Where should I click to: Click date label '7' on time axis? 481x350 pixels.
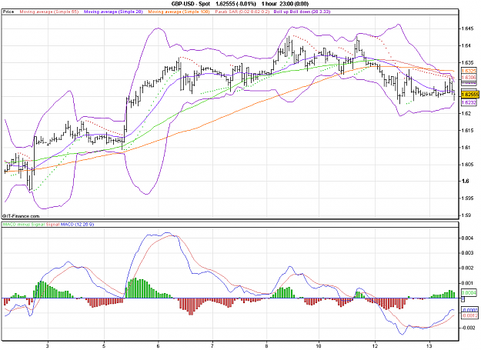point(212,346)
